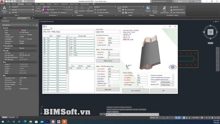Click the Make Column button

click(108, 61)
